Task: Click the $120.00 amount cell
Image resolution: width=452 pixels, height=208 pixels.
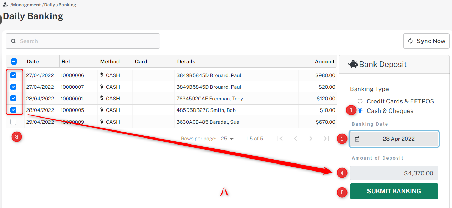Action: (x=326, y=99)
